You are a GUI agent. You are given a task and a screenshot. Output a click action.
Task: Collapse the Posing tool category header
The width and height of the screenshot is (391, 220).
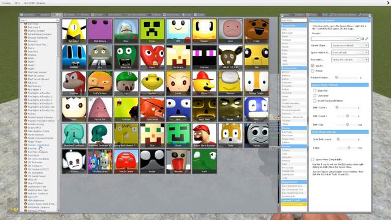click(294, 128)
